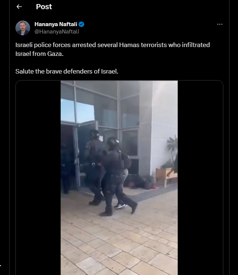Open the @HananyaNaftali handle link

pyautogui.click(x=57, y=32)
